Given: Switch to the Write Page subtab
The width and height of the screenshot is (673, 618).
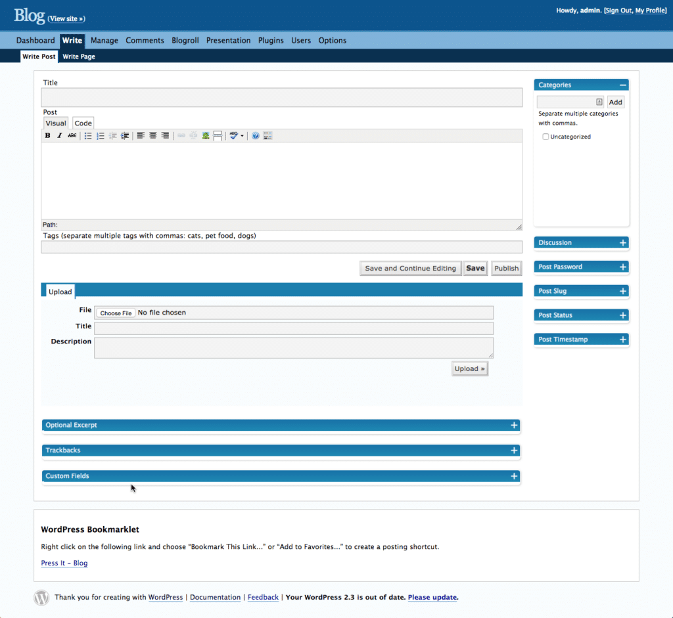Looking at the screenshot, I should click(79, 56).
